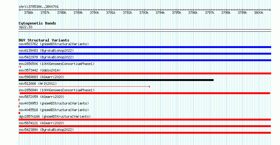Viewport: 280px width, 145px height.
Task: Select the tiny red mark under nsv4039953
Action: [19, 106]
